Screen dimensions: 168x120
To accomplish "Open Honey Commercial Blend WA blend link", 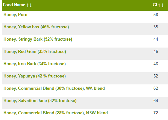I will [x=54, y=89].
